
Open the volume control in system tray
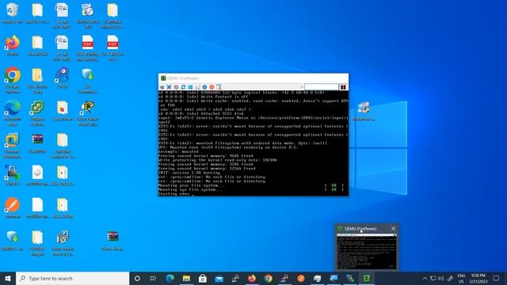pyautogui.click(x=441, y=278)
